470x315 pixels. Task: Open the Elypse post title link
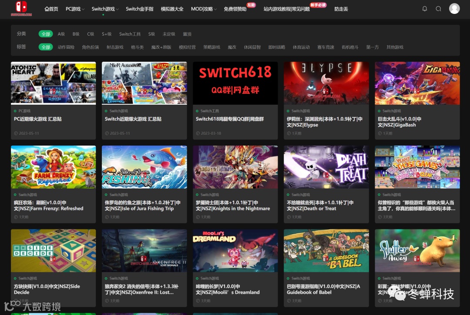[x=325, y=122]
